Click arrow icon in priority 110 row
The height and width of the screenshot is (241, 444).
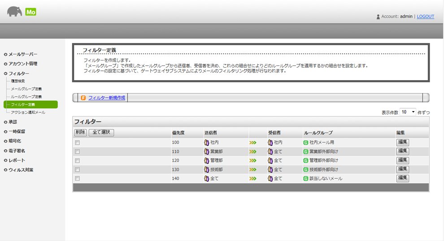click(252, 151)
